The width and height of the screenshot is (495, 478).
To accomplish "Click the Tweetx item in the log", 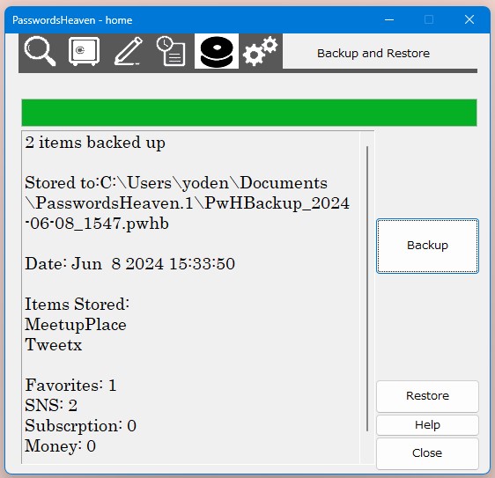I will click(x=54, y=344).
